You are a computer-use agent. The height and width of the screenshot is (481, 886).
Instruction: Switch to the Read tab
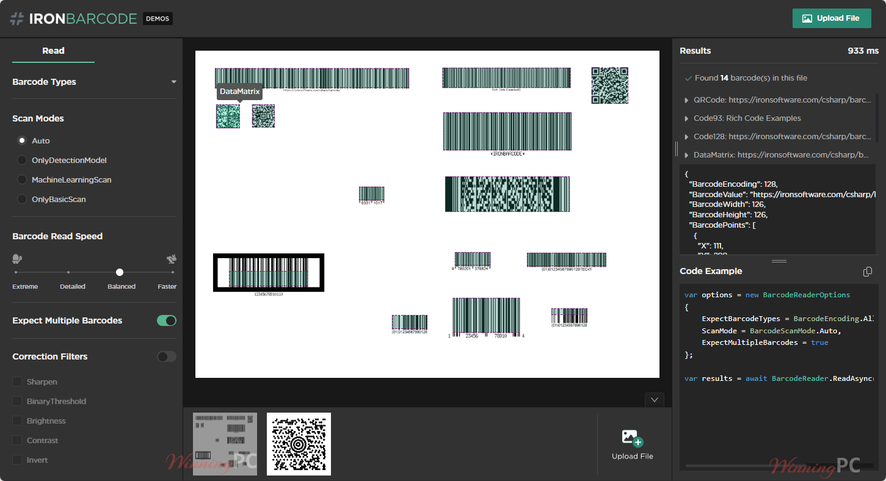(x=53, y=51)
